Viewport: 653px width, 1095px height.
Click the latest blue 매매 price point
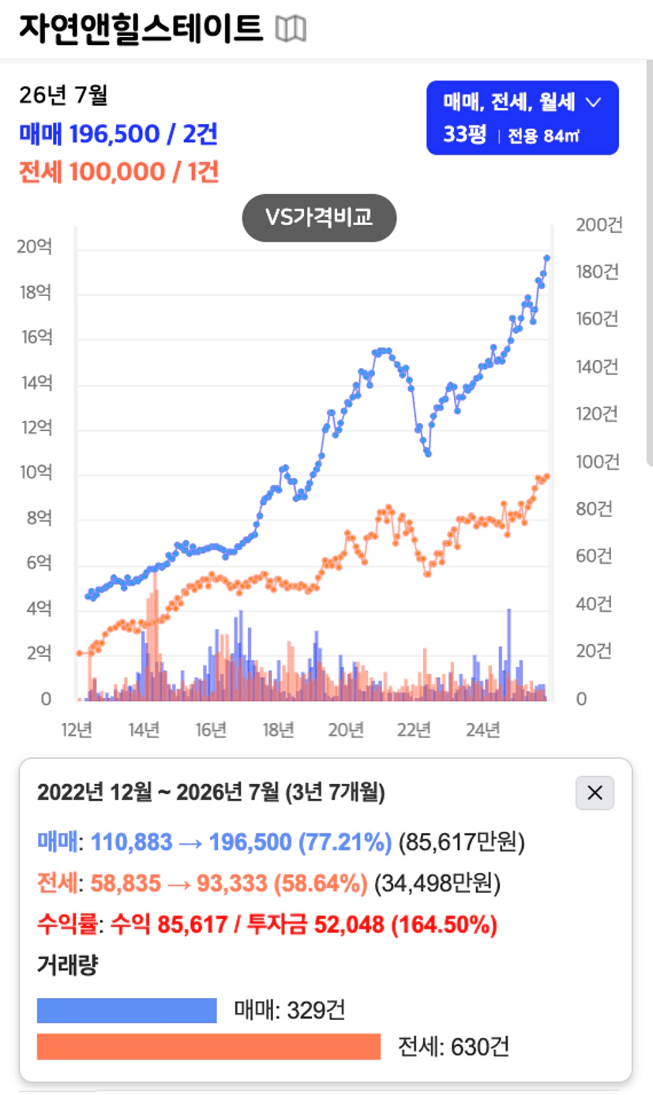pos(546,257)
